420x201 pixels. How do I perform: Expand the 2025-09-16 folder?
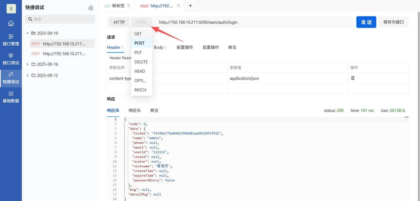(x=28, y=64)
